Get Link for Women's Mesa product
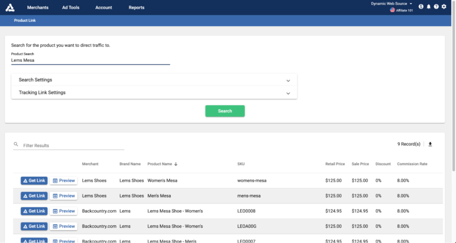The height and width of the screenshot is (243, 456). click(34, 180)
